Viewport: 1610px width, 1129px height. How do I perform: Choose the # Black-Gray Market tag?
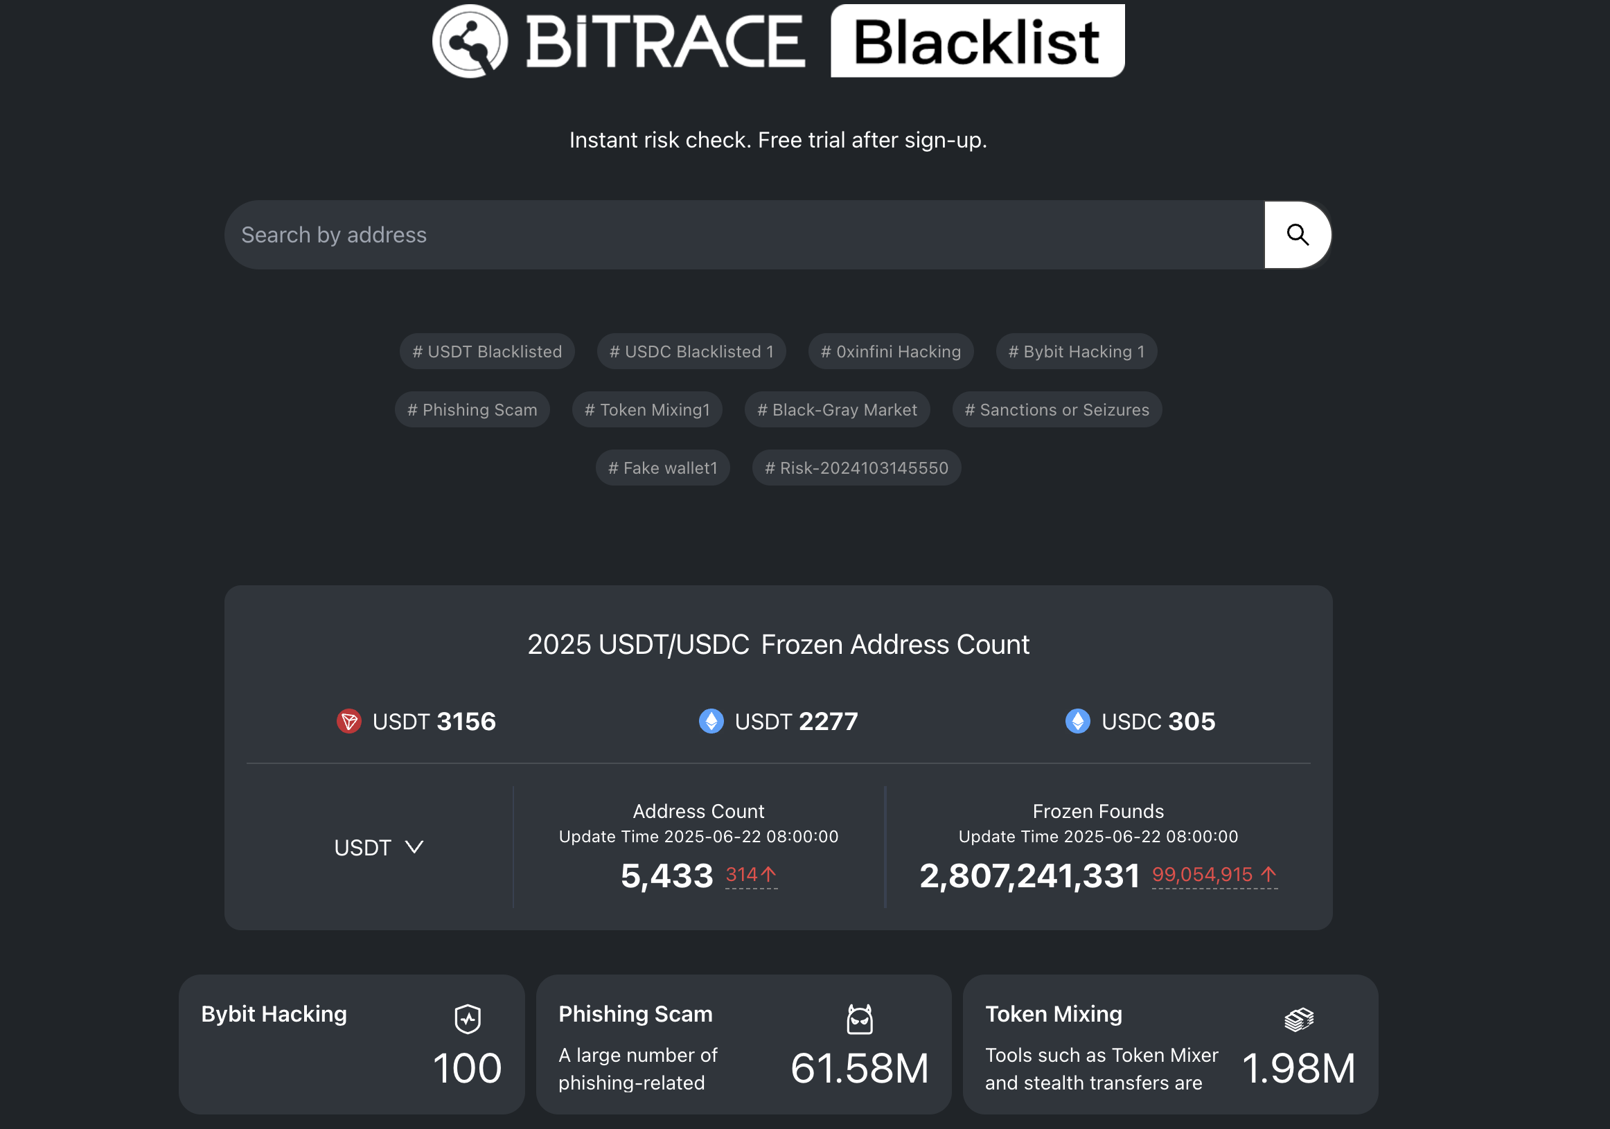click(x=838, y=409)
